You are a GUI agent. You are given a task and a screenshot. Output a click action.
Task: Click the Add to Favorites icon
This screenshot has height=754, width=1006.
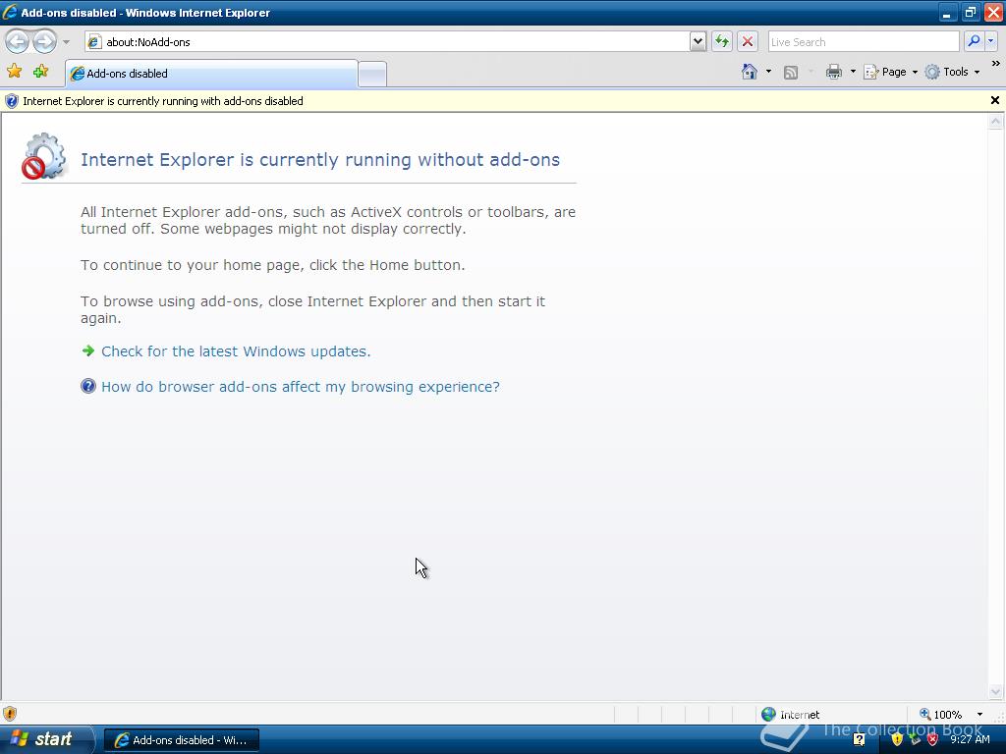41,72
